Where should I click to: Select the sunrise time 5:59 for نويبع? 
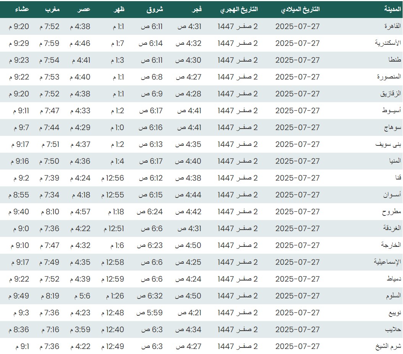point(149,313)
